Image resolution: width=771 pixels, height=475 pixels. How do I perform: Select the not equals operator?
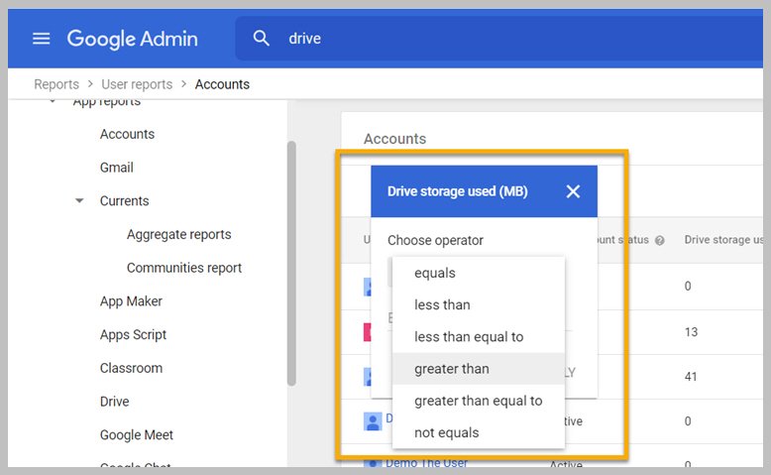point(479,432)
